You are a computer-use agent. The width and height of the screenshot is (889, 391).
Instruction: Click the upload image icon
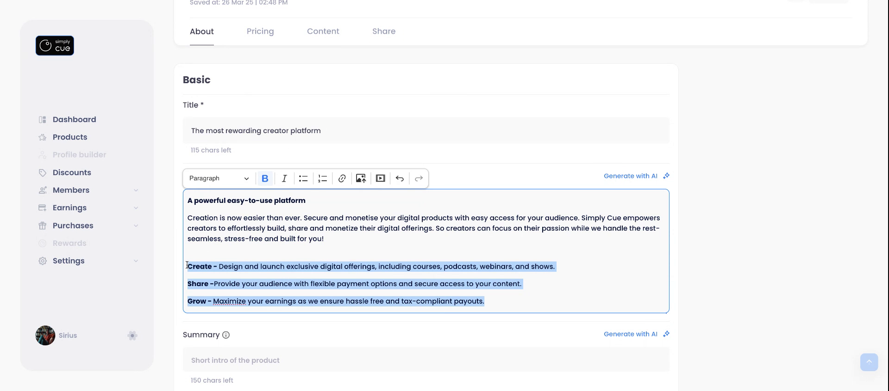(361, 178)
